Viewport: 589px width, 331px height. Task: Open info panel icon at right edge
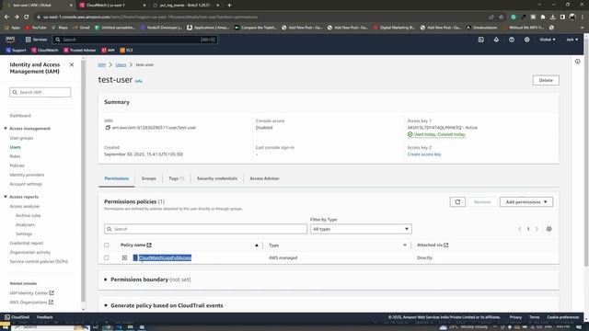pos(577,62)
